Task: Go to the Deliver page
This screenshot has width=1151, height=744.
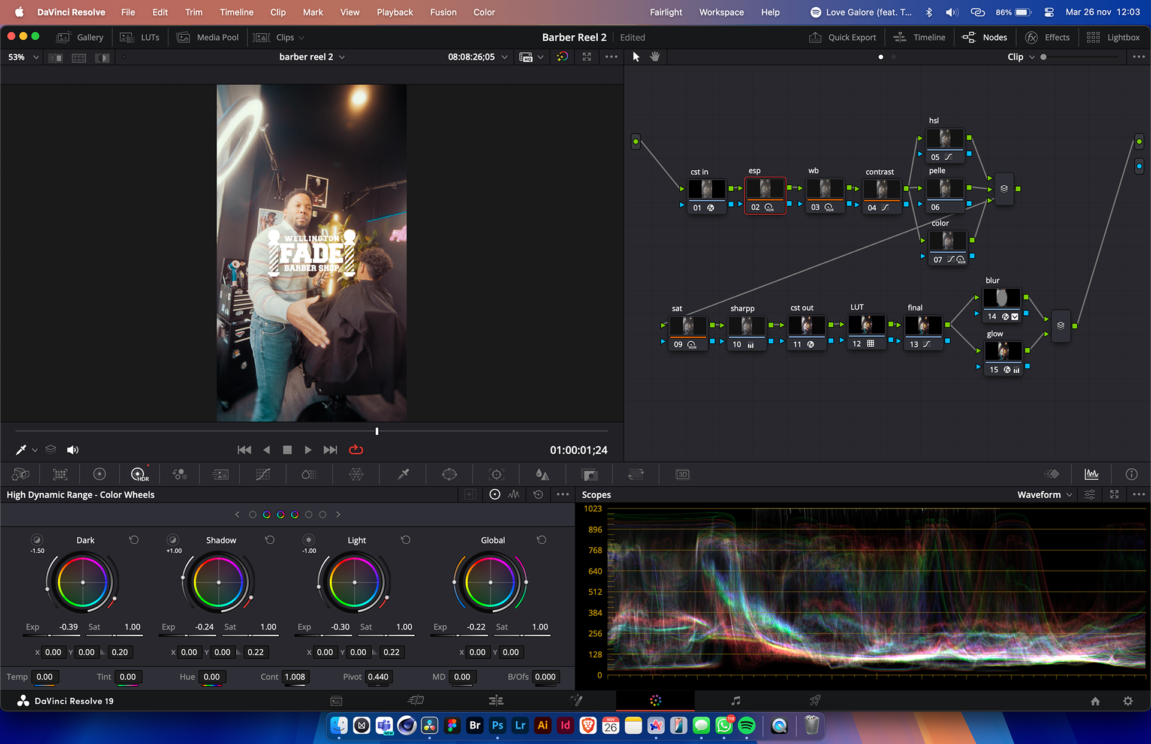Action: coord(815,700)
